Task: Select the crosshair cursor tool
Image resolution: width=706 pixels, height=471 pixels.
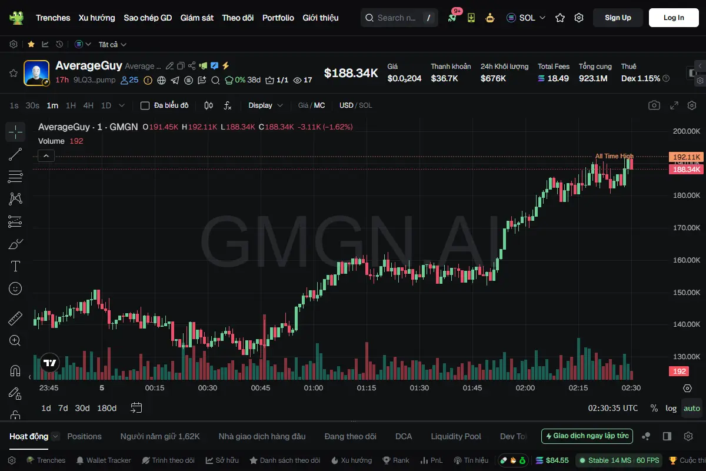Action: tap(15, 132)
